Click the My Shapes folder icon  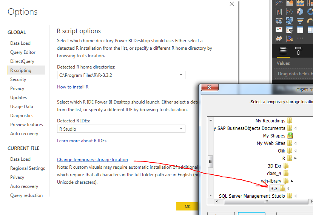click(290, 136)
